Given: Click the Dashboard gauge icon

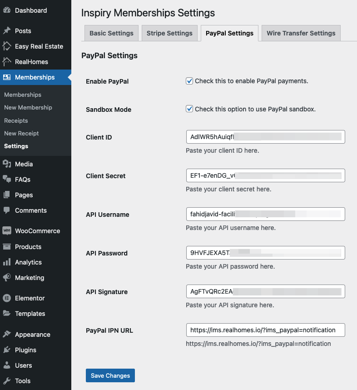Looking at the screenshot, I should 7,10.
